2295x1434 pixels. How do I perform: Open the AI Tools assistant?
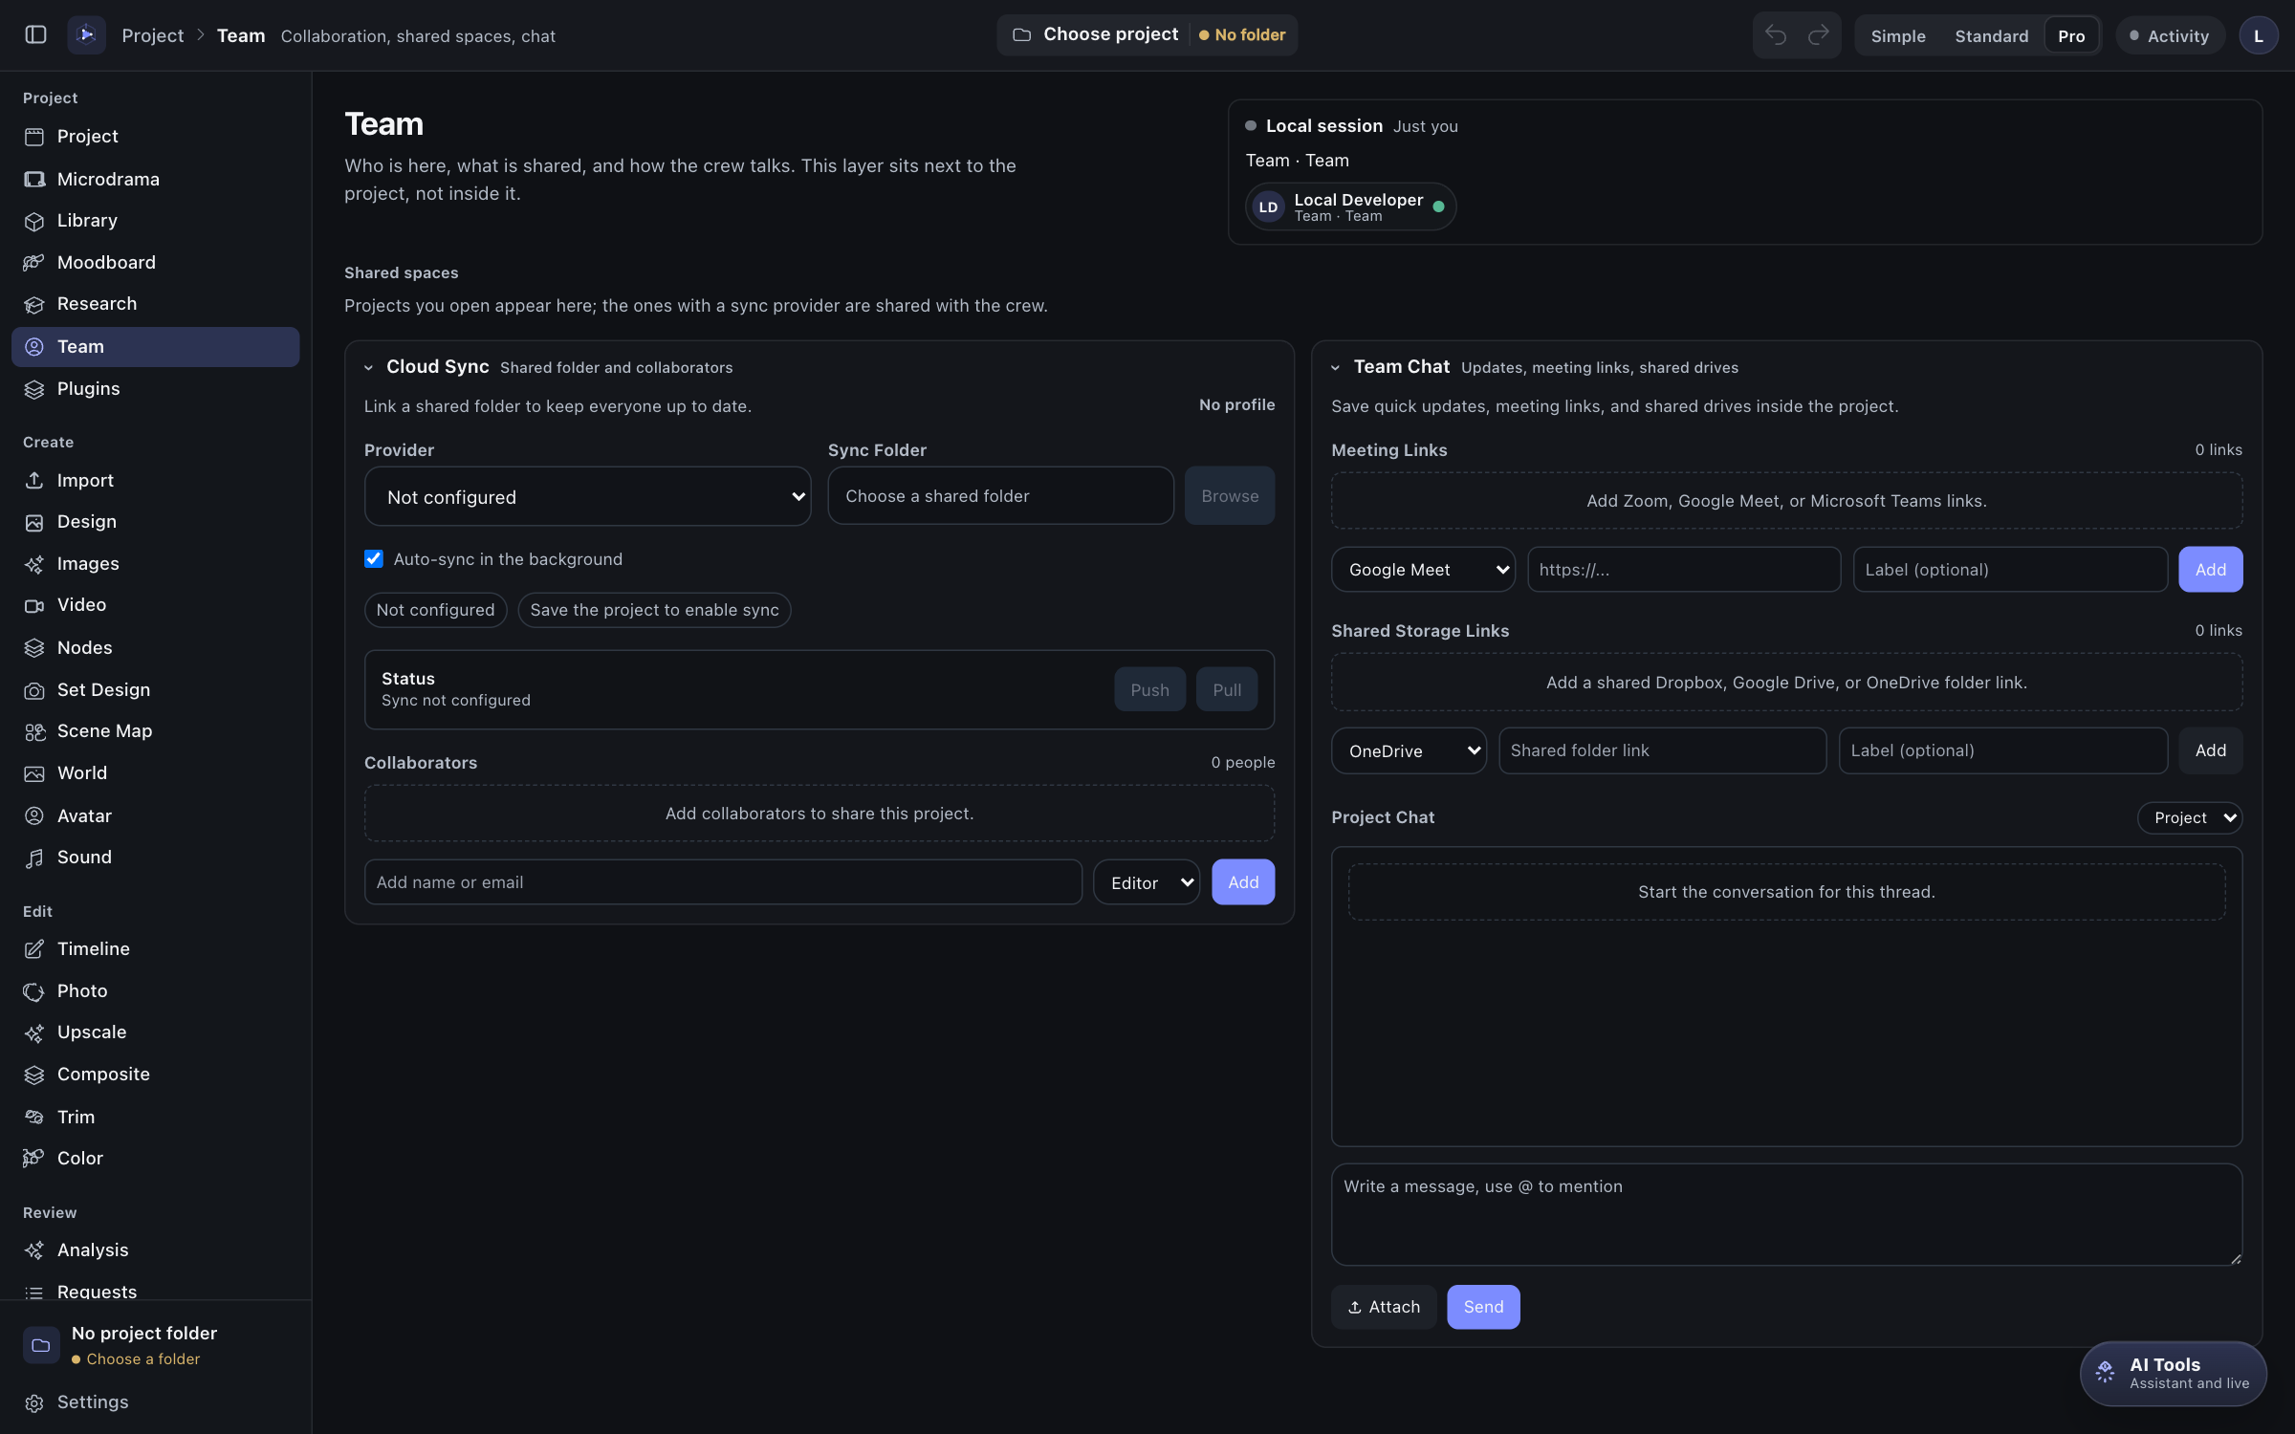pos(2173,1373)
